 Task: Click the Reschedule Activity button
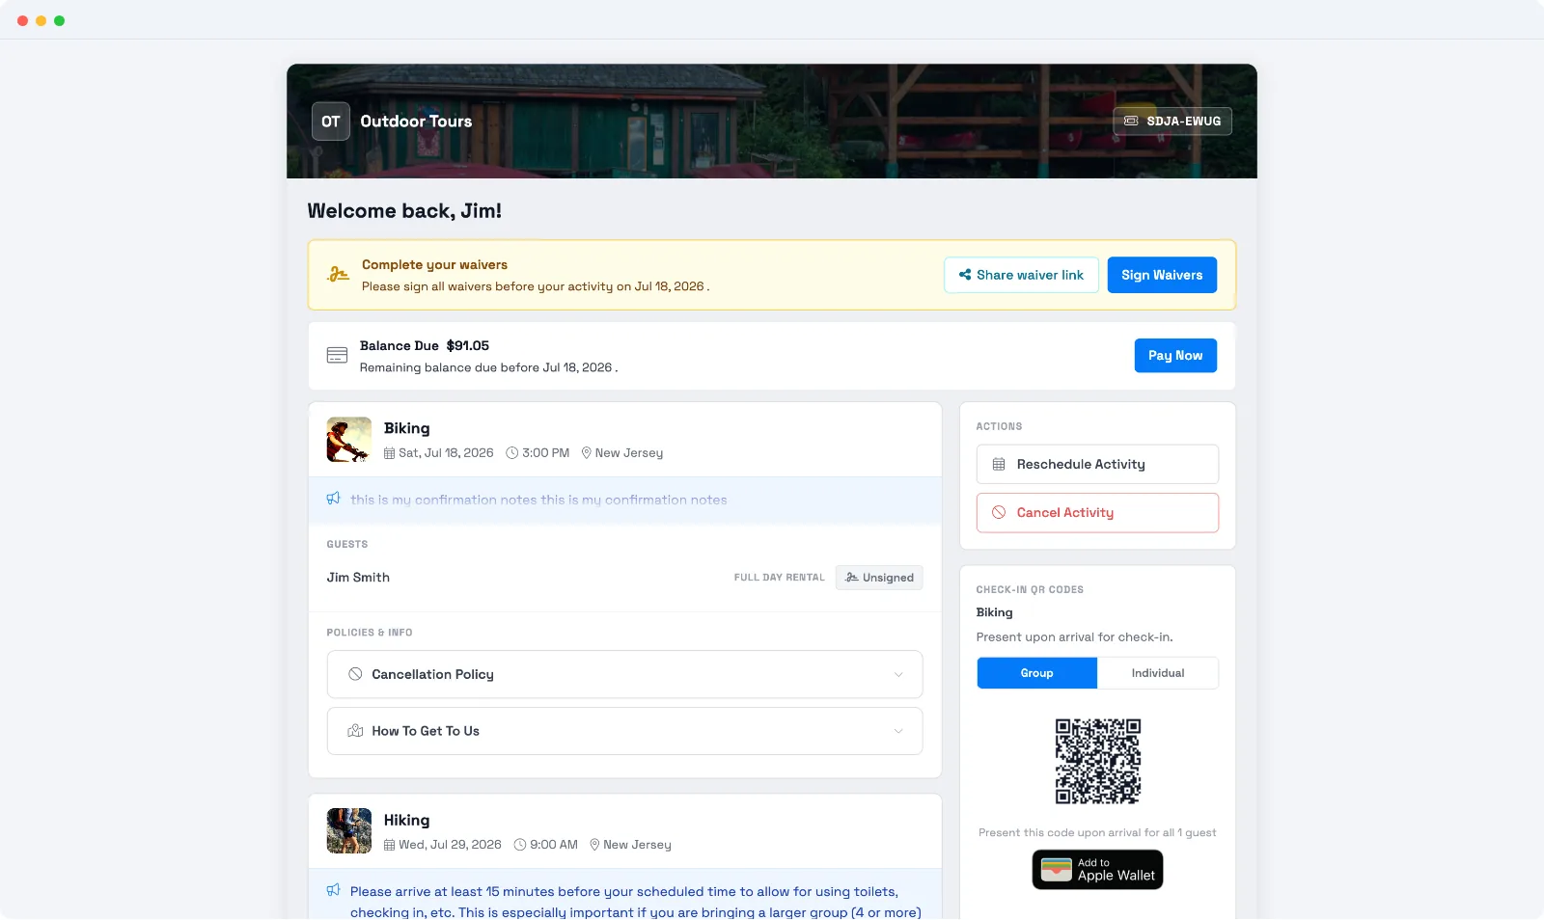1097,465
